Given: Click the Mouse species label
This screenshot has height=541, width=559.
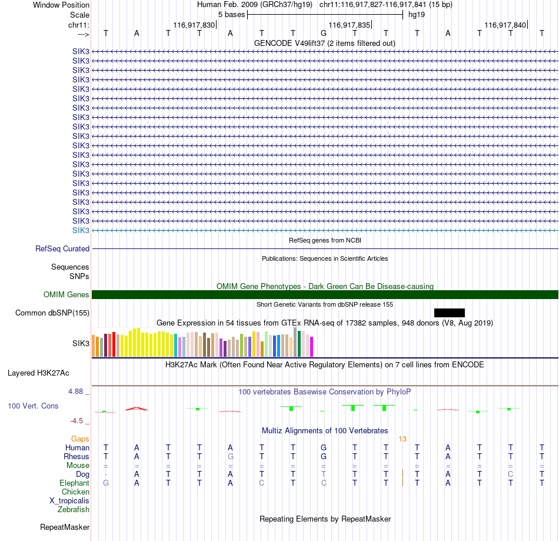Looking at the screenshot, I should tap(78, 466).
